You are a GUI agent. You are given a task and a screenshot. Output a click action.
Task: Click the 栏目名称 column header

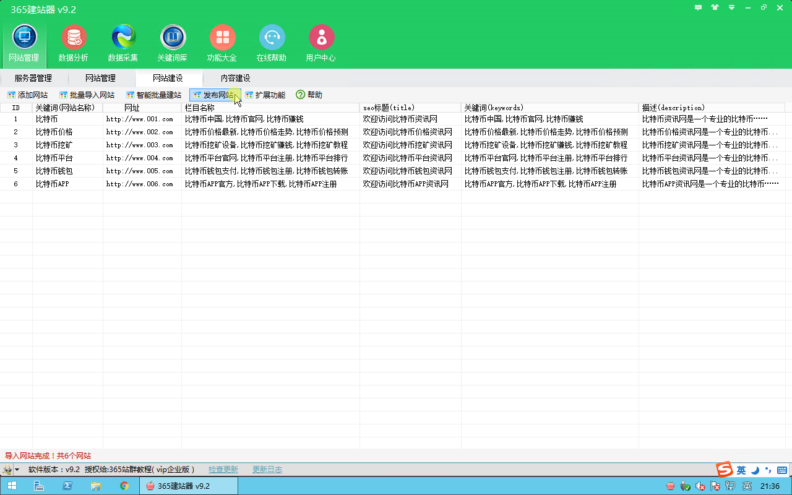[270, 108]
